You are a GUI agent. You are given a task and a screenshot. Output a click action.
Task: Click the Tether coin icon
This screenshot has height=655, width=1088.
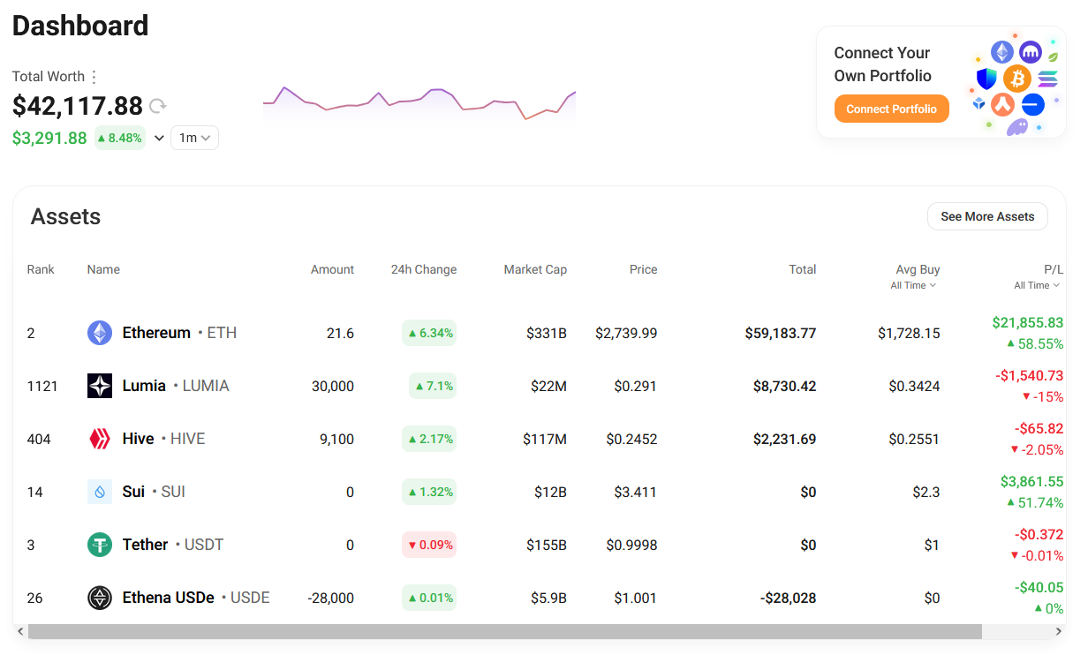pos(100,545)
